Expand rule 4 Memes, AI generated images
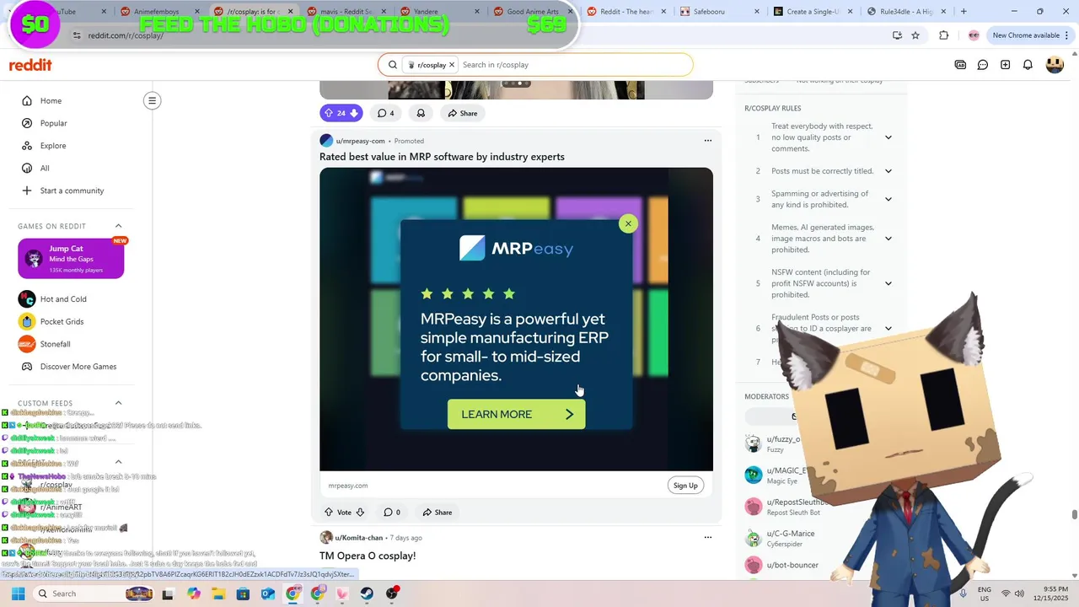This screenshot has width=1079, height=607. [888, 239]
